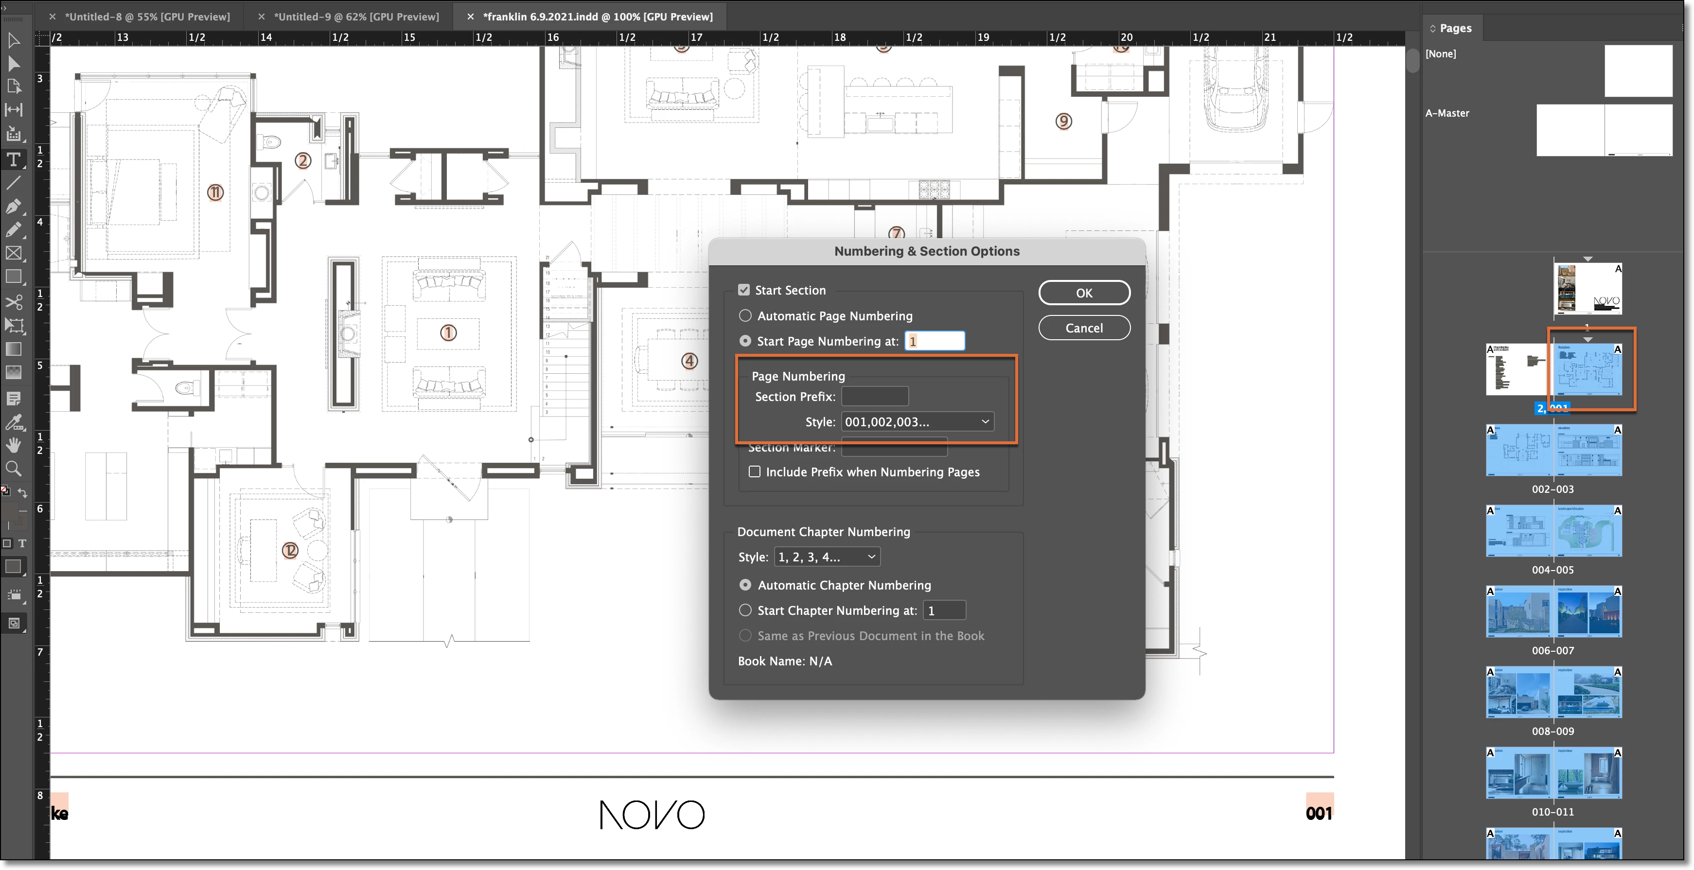Select the Eyedropper tool
This screenshot has width=1694, height=870.
click(x=13, y=421)
